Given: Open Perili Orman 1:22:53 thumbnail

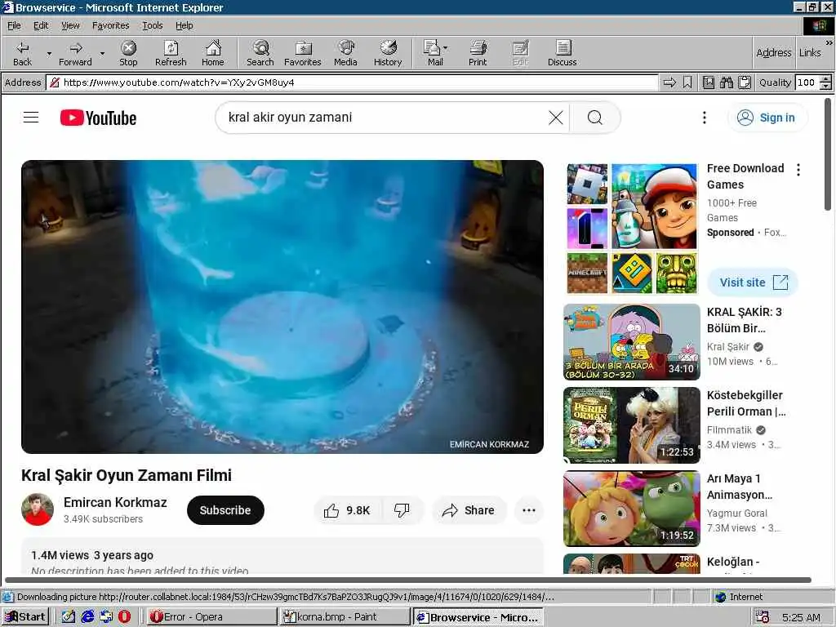Looking at the screenshot, I should click(x=631, y=425).
